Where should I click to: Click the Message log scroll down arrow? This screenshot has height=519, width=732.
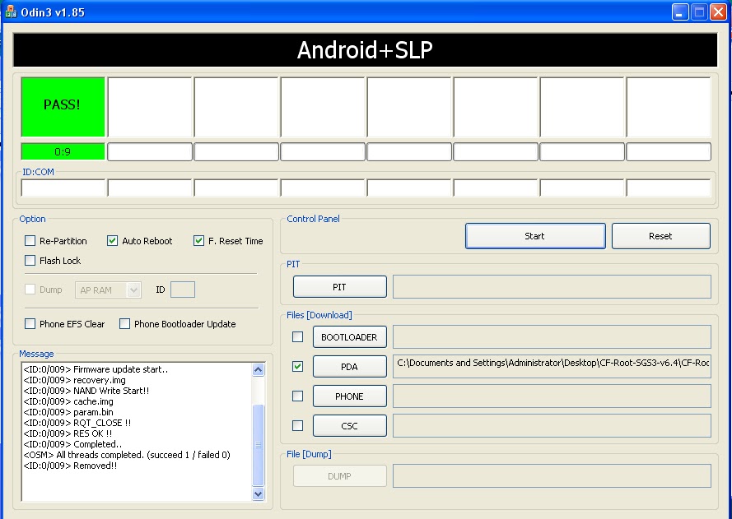pos(259,494)
